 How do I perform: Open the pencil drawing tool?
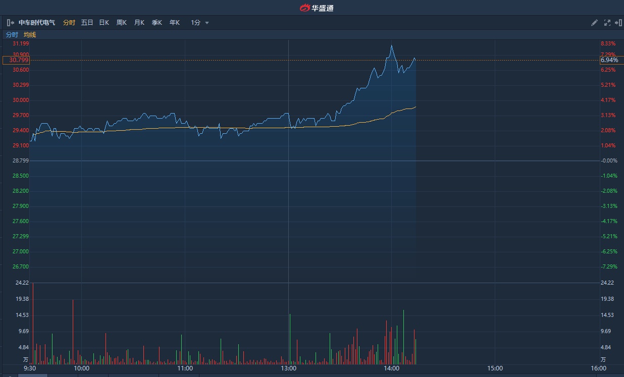click(594, 23)
